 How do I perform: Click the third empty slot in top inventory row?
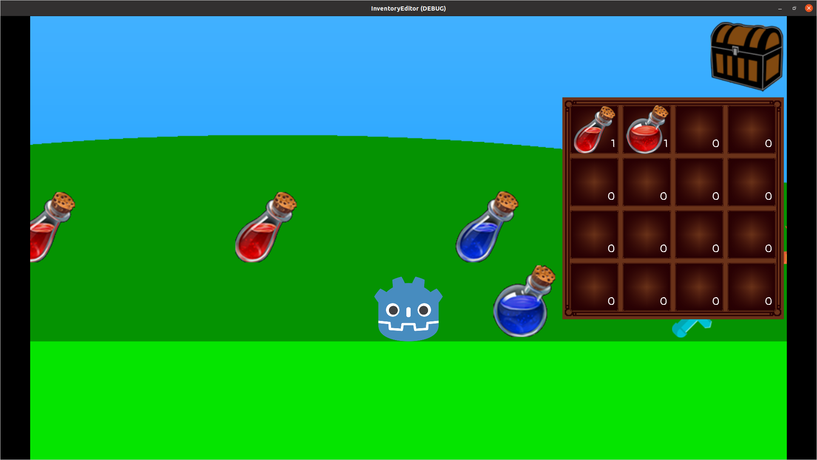point(699,130)
